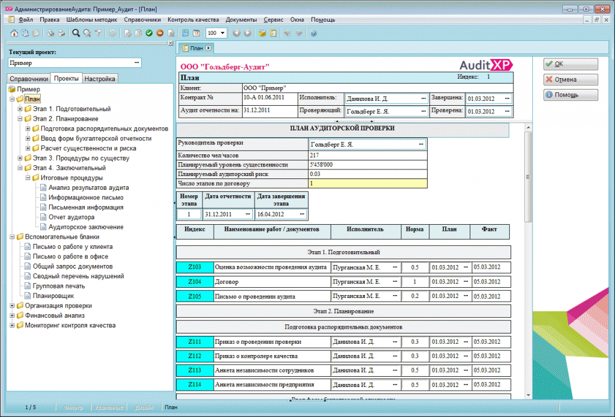
Task: Click the Число этапов по договору field
Action: click(368, 184)
